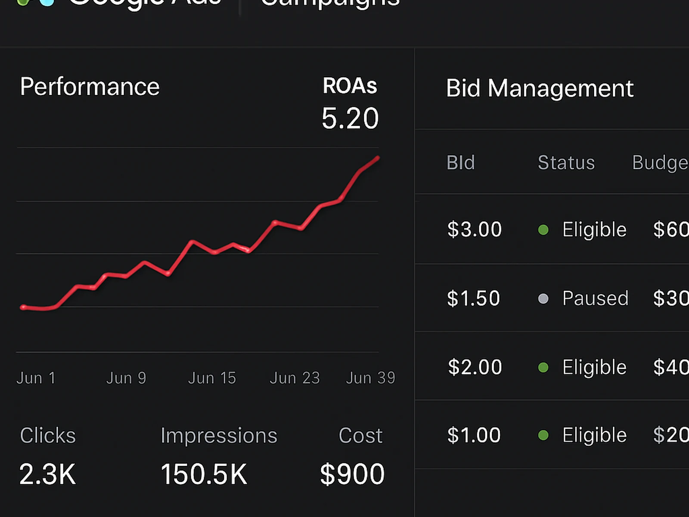
Task: Select the Jun 15 axis label
Action: click(212, 378)
